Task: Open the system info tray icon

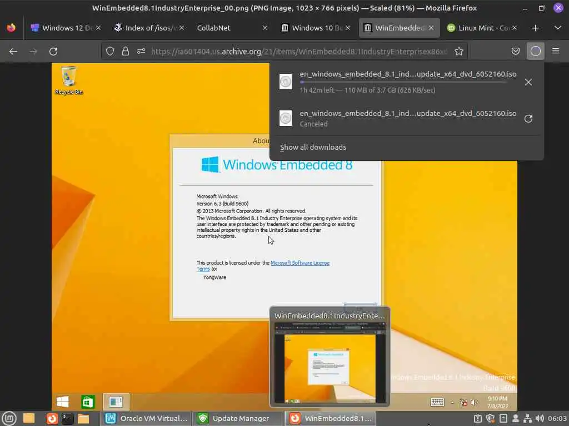Action: [x=477, y=418]
